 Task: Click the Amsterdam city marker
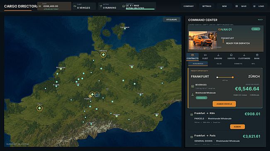pos(61,69)
